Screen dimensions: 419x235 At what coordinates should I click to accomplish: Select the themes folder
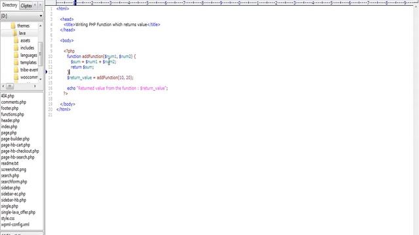[x=24, y=26]
